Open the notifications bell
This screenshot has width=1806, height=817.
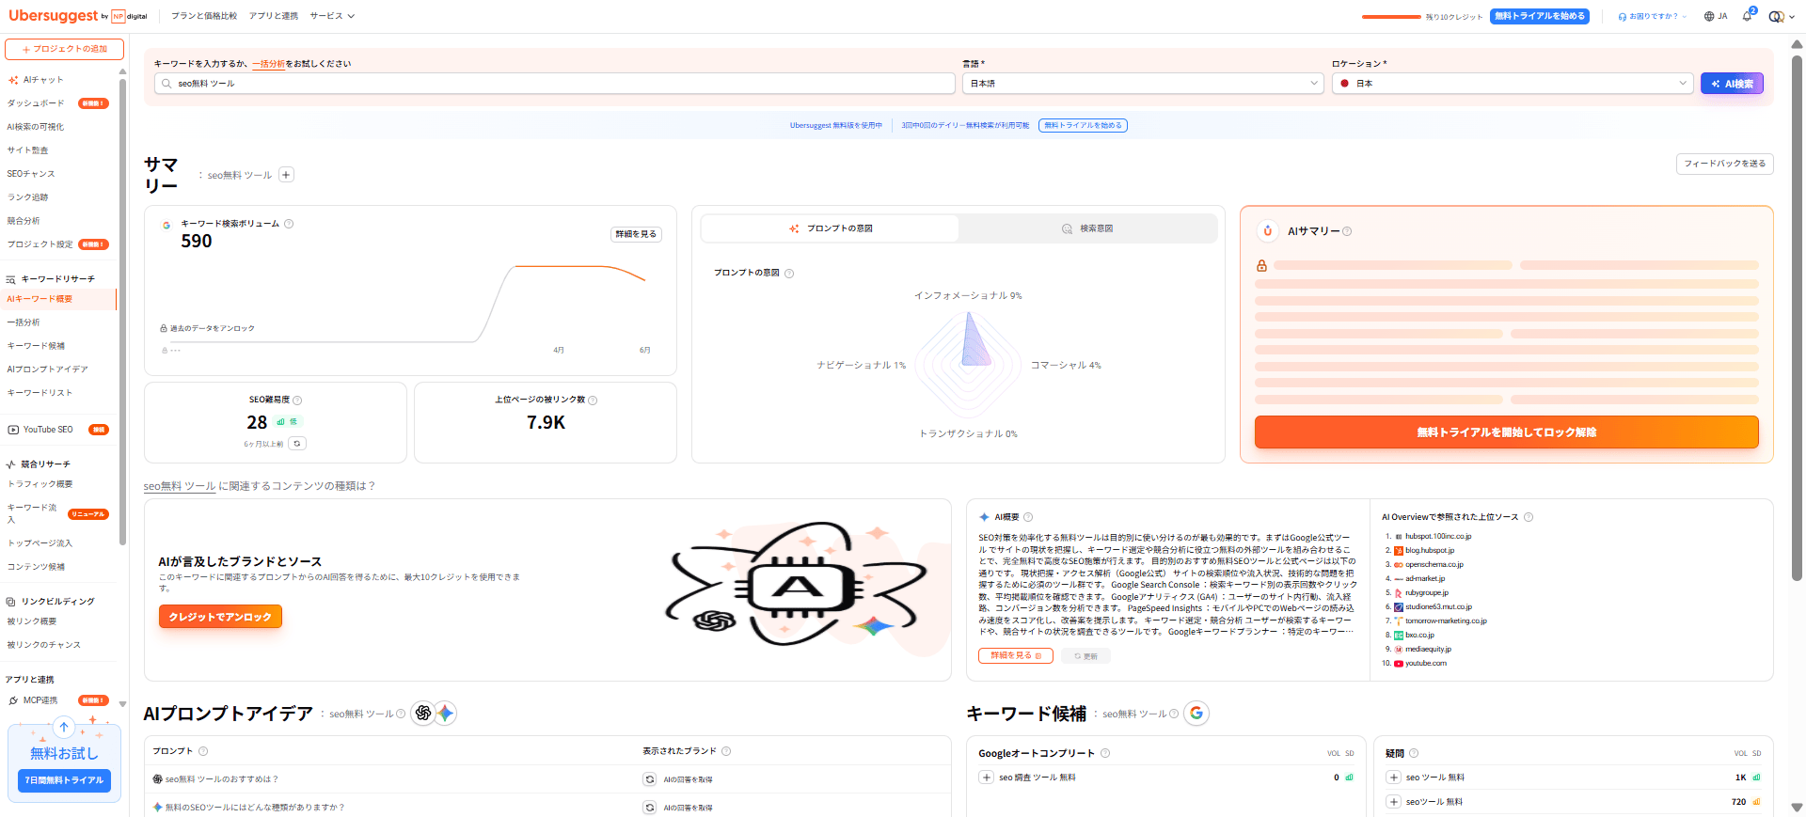coord(1747,16)
